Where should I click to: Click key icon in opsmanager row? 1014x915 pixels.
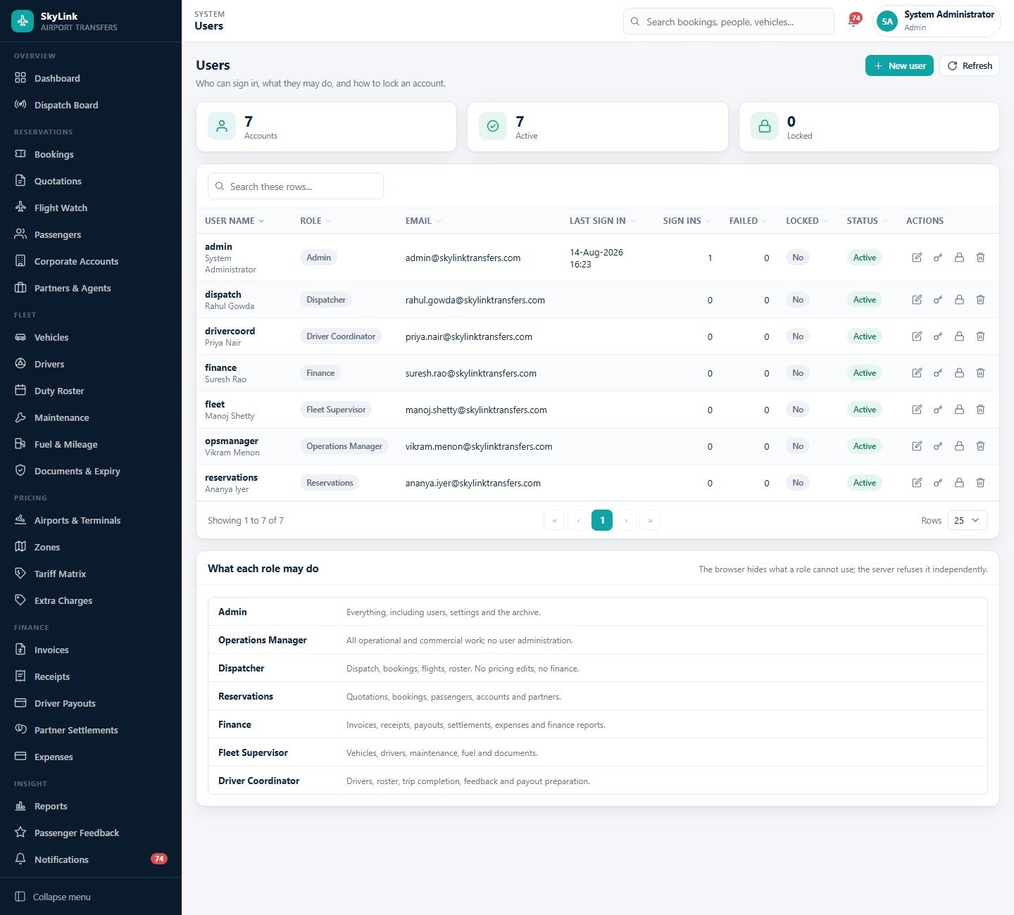pyautogui.click(x=938, y=446)
